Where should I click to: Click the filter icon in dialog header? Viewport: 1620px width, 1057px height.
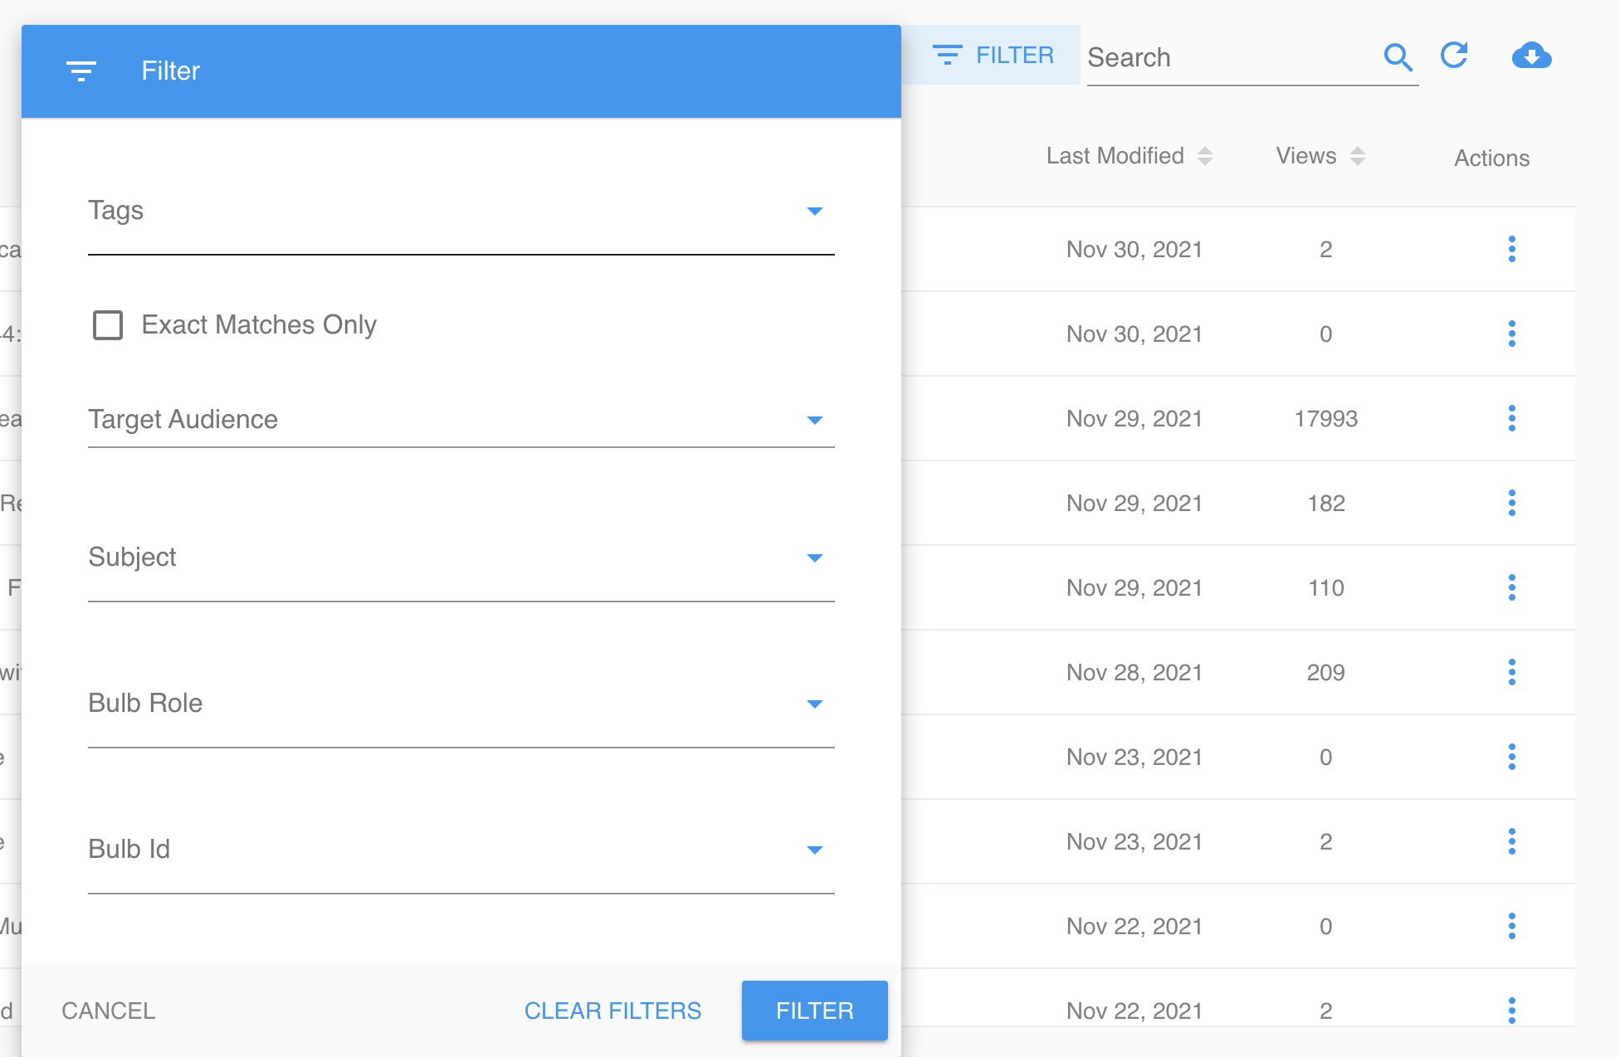[x=81, y=71]
